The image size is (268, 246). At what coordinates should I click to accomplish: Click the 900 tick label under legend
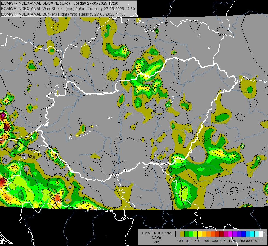215,241
